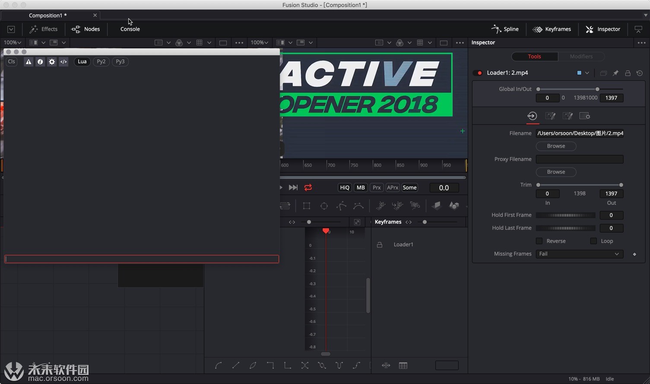Add the 3D image plane tool
650x384 pixels.
tap(436, 206)
